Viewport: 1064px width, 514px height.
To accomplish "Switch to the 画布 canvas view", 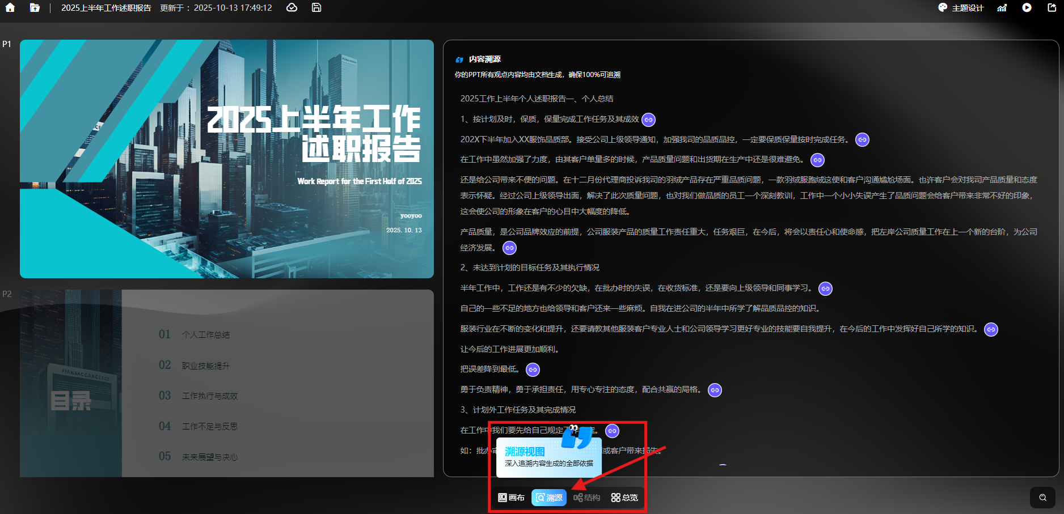I will coord(511,498).
